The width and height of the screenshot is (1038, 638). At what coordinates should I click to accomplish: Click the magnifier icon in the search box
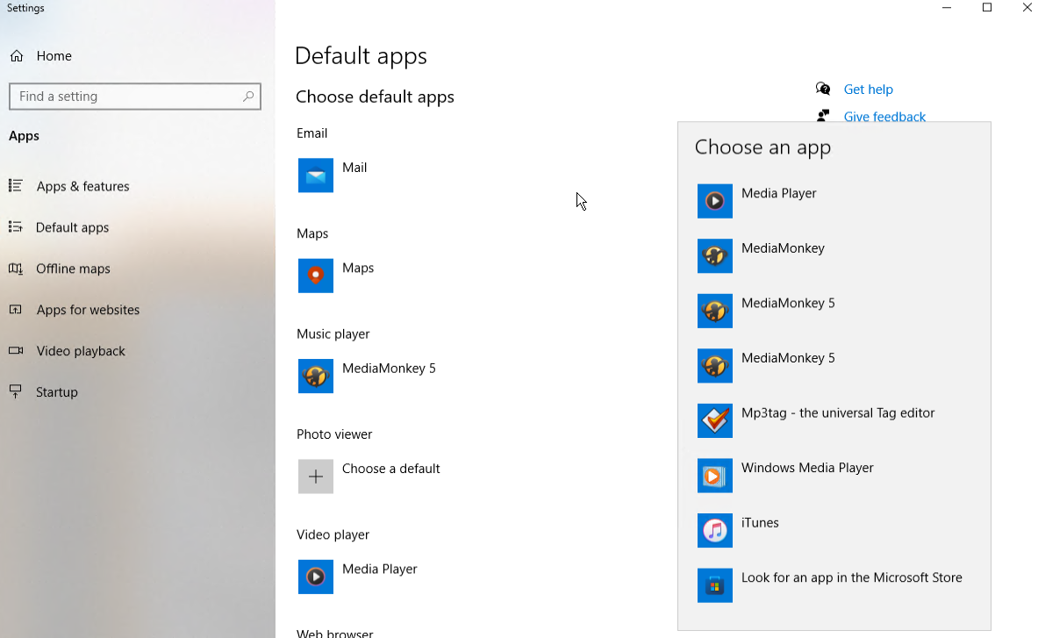pyautogui.click(x=248, y=97)
